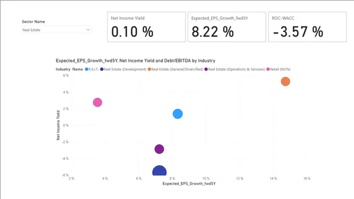Click the 10 % x-axis label

click(206, 179)
